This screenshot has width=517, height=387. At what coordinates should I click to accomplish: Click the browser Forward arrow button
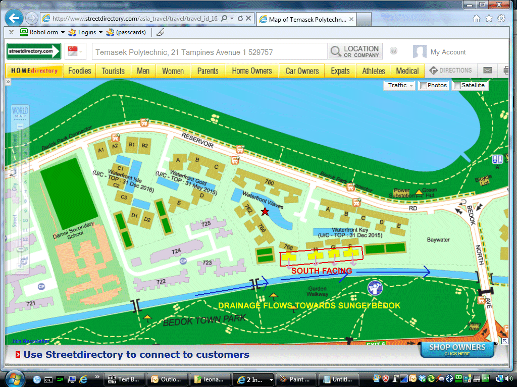[32, 18]
